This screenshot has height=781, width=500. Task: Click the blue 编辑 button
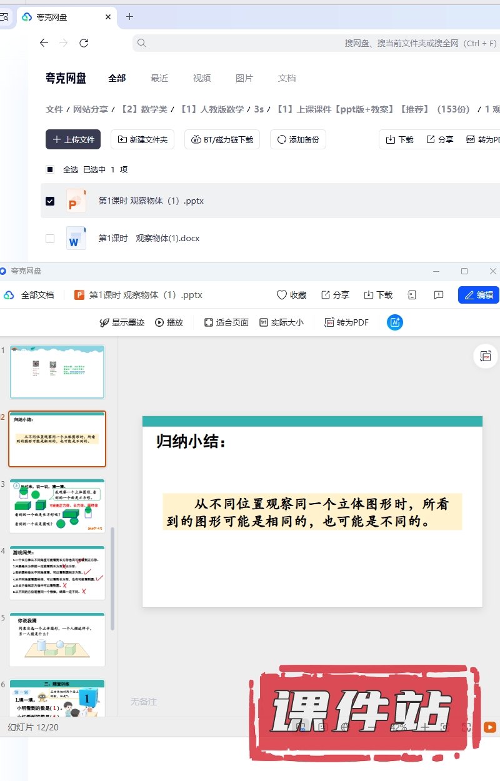tap(478, 295)
